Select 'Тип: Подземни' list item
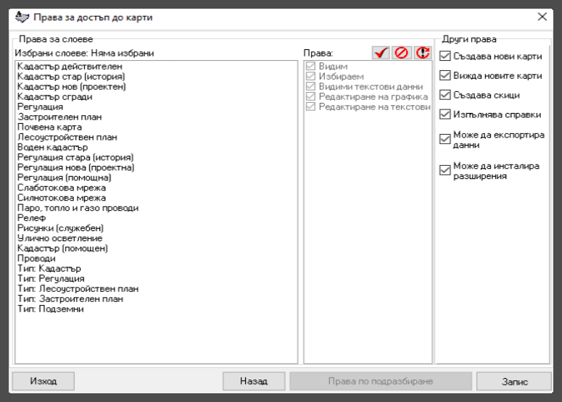Screen dimensions: 562x402 pos(51,309)
